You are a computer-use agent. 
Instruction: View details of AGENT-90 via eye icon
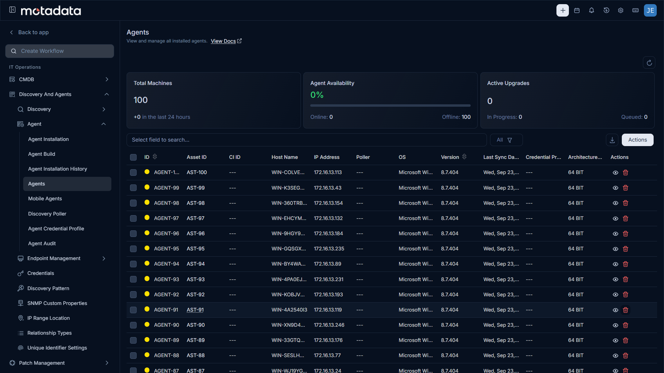[616, 325]
